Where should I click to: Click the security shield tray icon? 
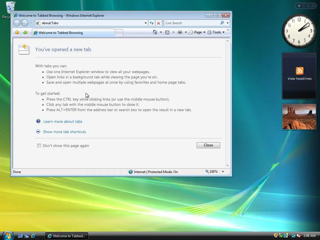tap(276, 236)
